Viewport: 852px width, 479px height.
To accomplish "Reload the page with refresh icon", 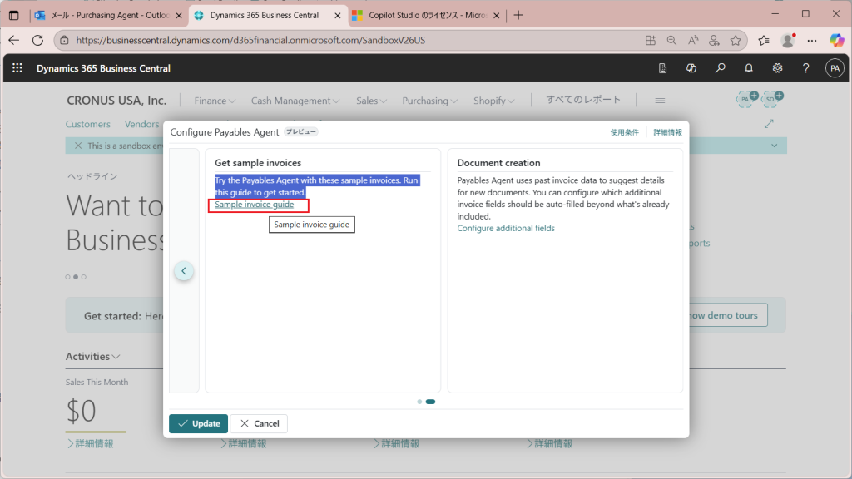I will tap(37, 40).
